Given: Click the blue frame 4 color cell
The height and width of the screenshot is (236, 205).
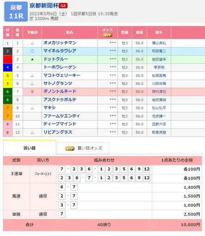Looking at the screenshot, I should coord(7,67).
